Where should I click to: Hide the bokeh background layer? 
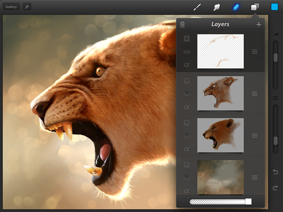pyautogui.click(x=187, y=177)
